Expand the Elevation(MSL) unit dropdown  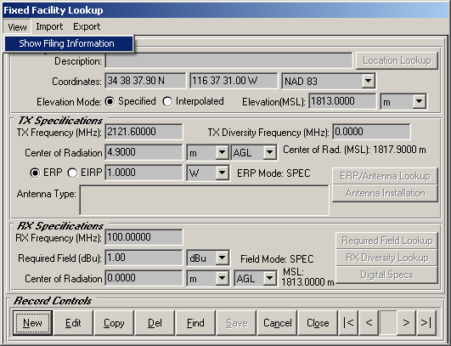point(420,101)
